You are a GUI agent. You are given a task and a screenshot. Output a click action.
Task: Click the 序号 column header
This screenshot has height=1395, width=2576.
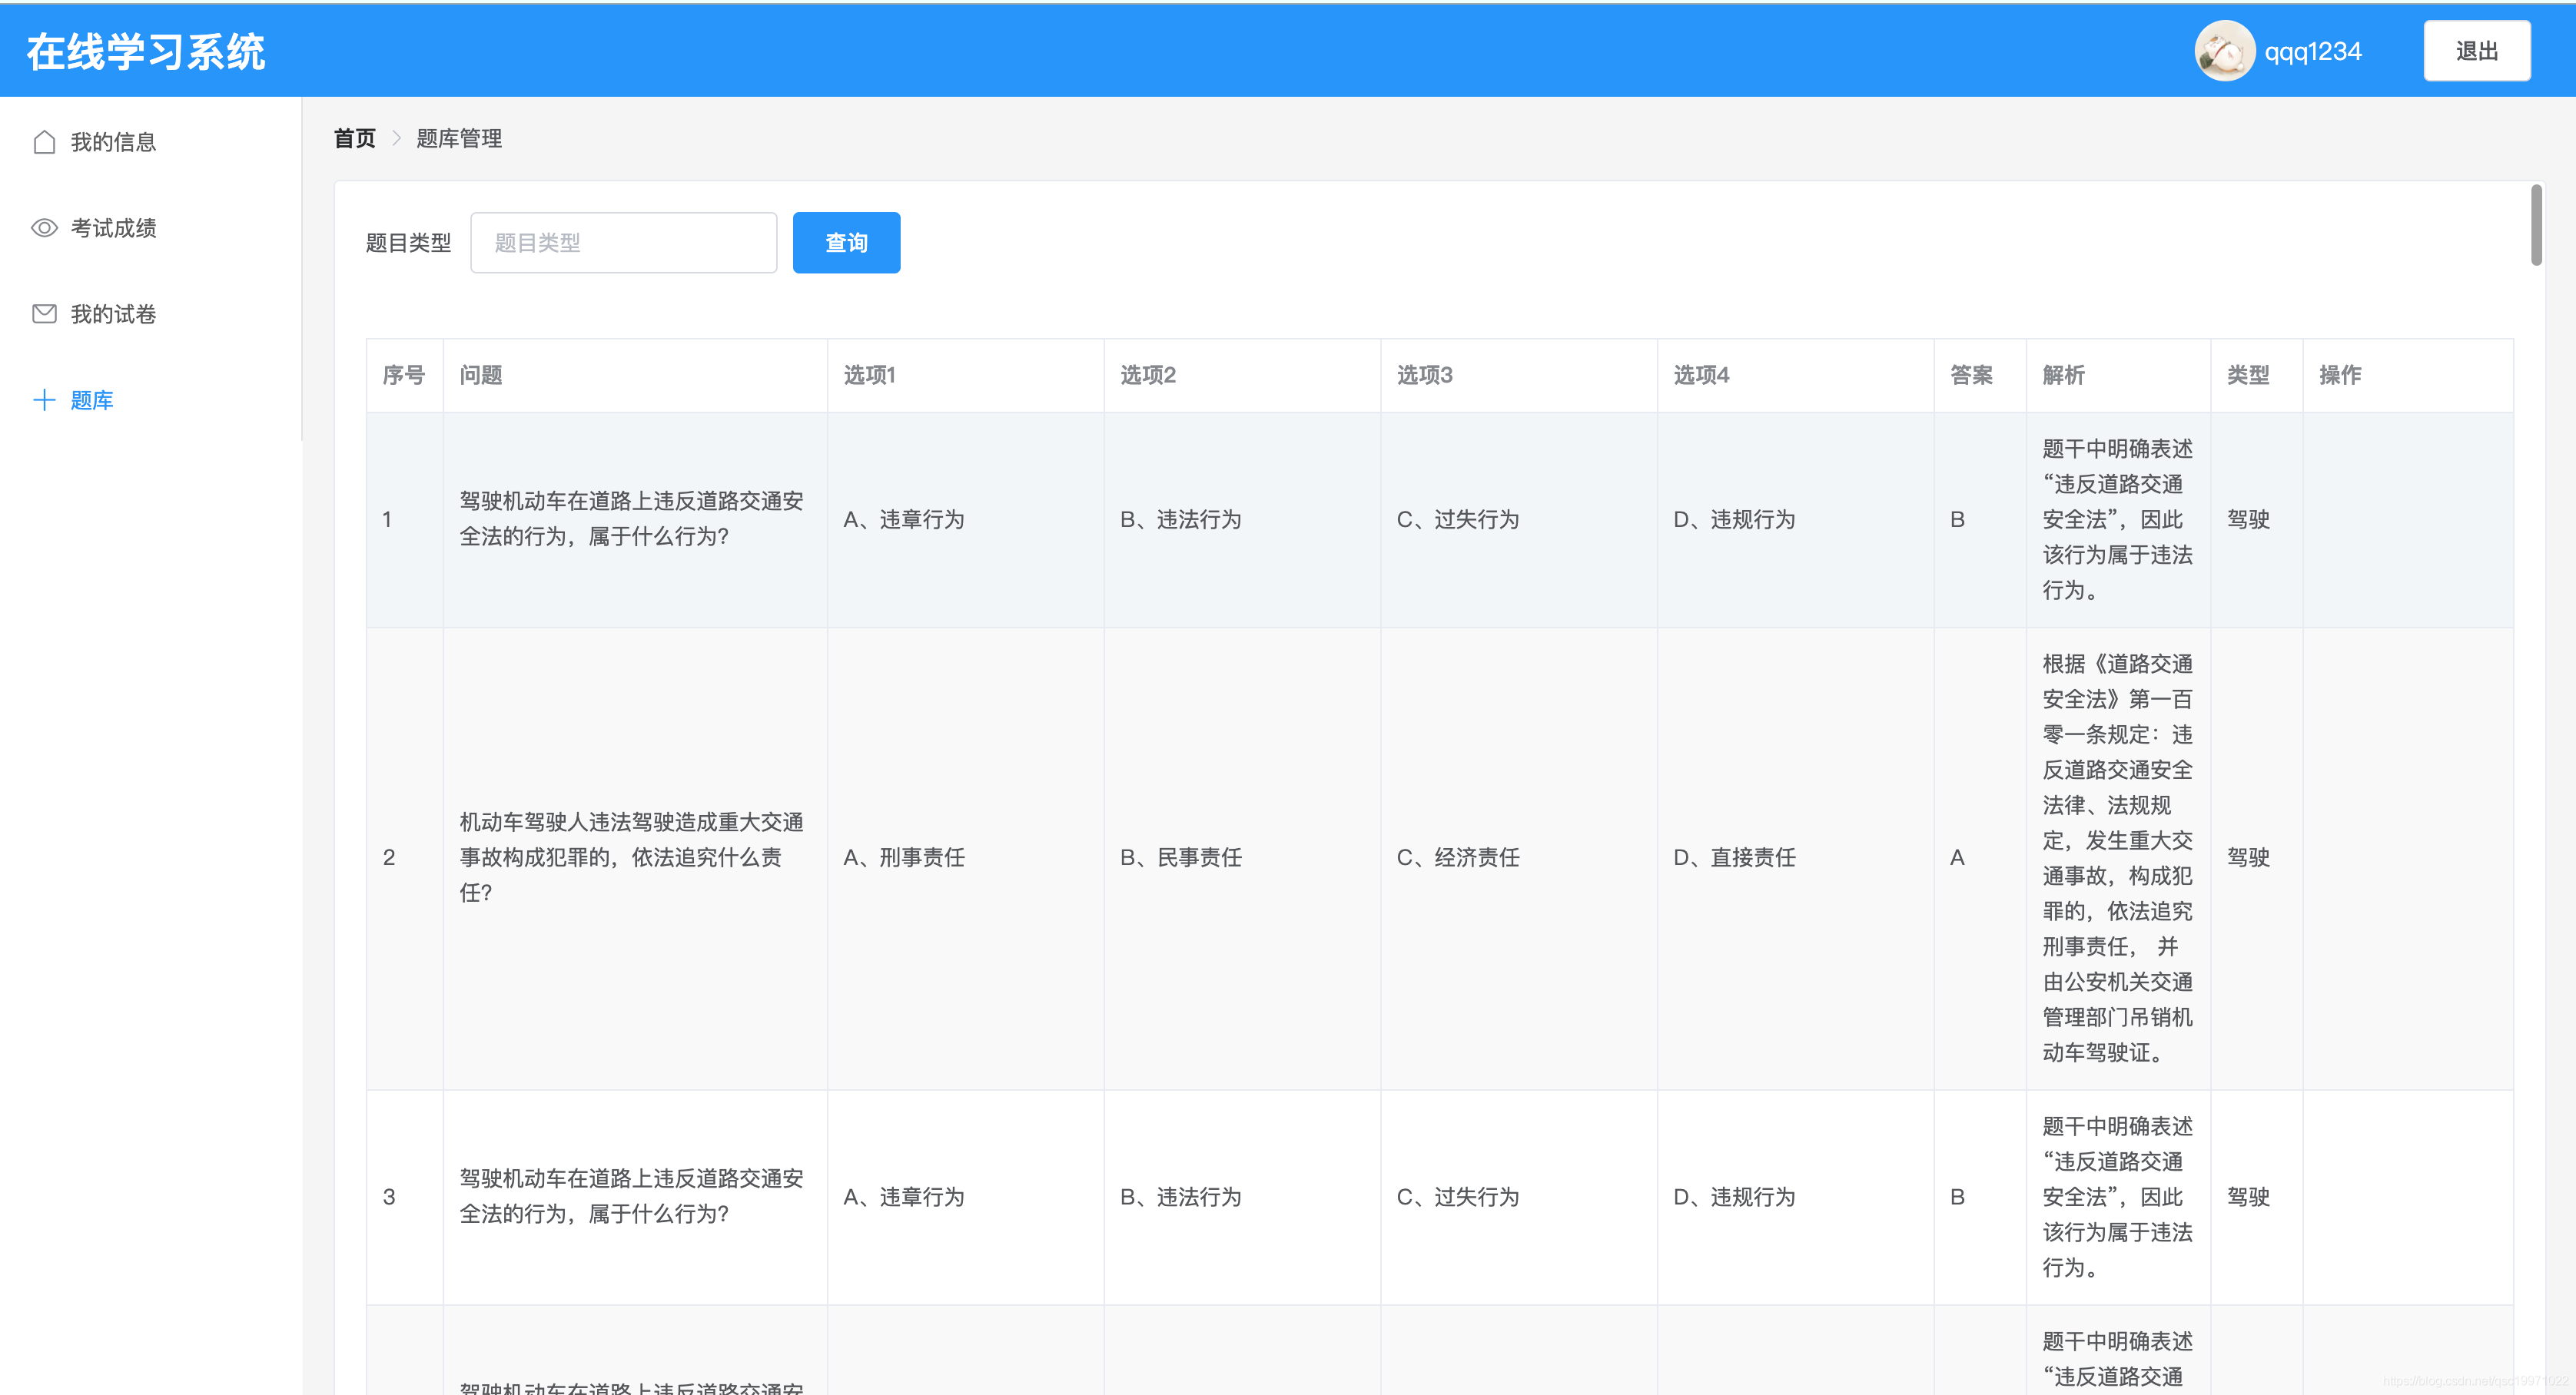point(403,375)
